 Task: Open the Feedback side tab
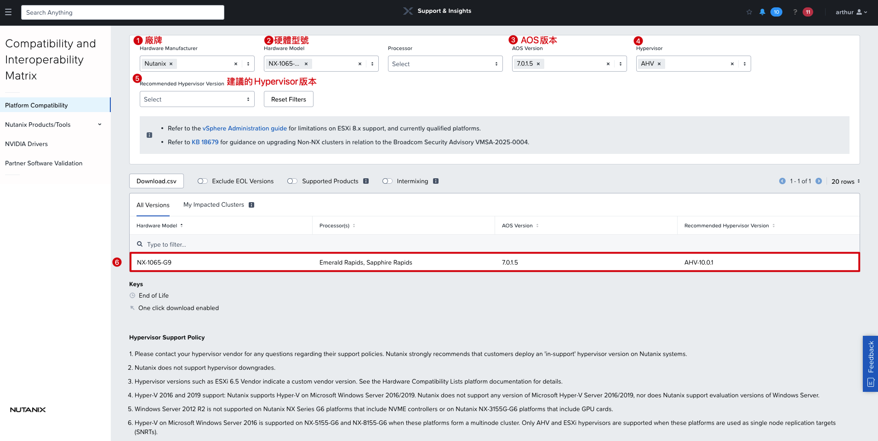[870, 363]
